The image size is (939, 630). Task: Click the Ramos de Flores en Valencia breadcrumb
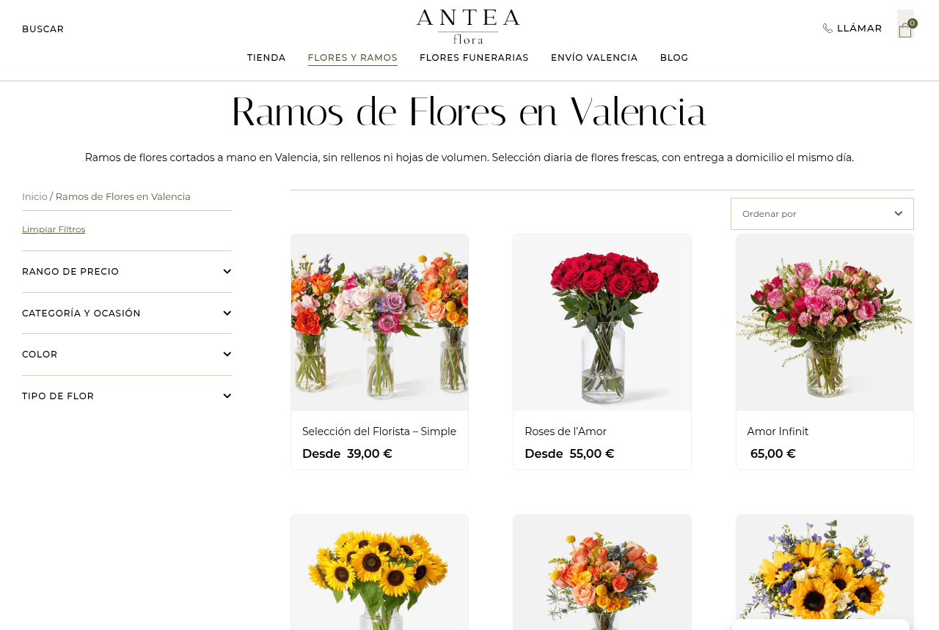(x=123, y=196)
